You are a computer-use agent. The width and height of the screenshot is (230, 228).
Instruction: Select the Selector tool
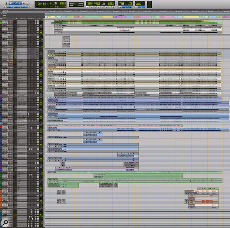(15, 3)
